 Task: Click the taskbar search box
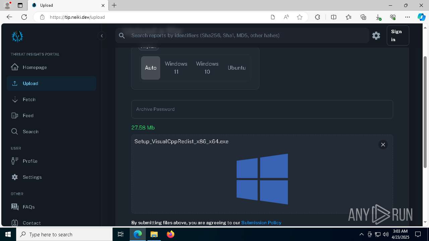(x=64, y=234)
